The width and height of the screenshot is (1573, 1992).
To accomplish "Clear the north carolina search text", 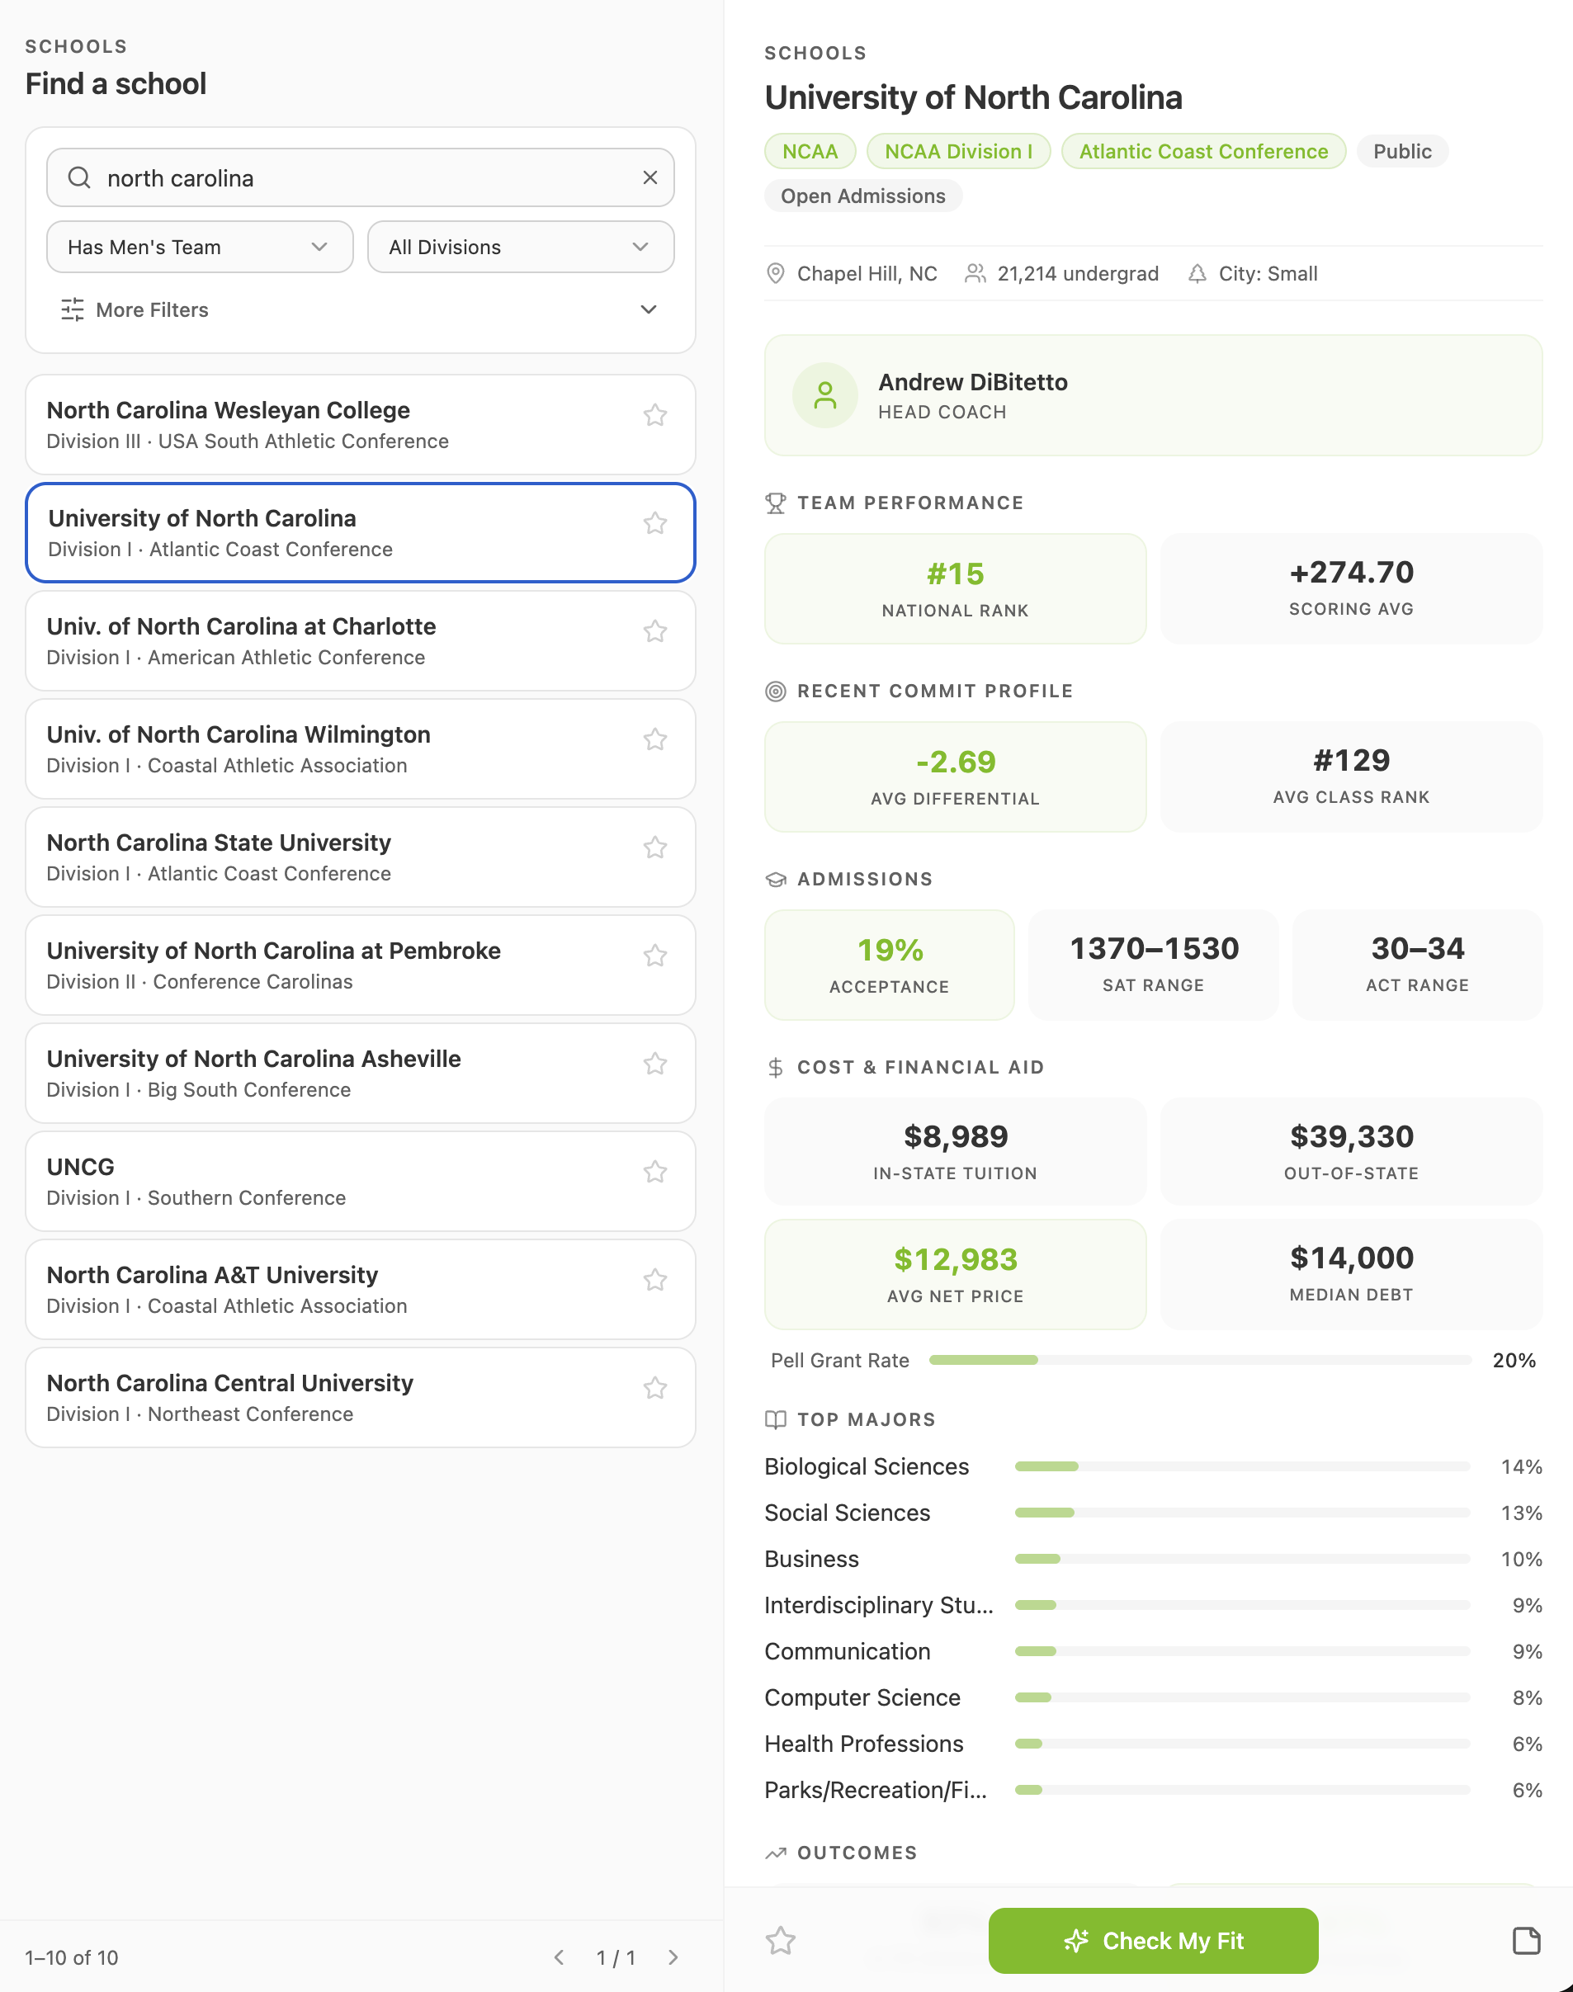I will click(650, 177).
